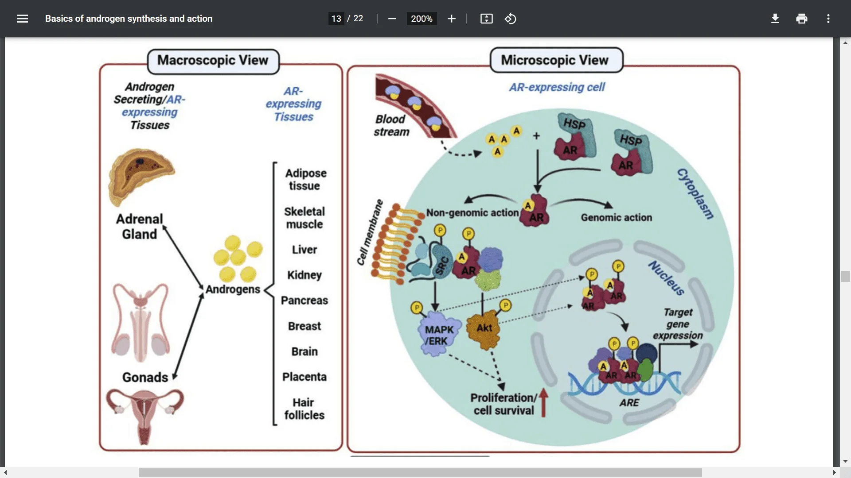Click the 'Placenta' label
The image size is (851, 478).
304,377
